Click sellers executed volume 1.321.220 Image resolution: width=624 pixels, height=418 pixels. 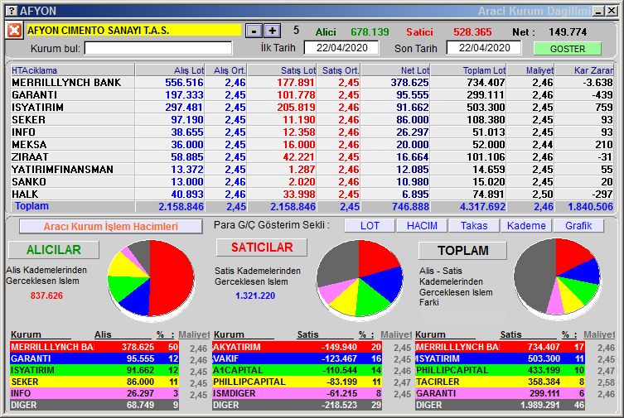pyautogui.click(x=255, y=295)
